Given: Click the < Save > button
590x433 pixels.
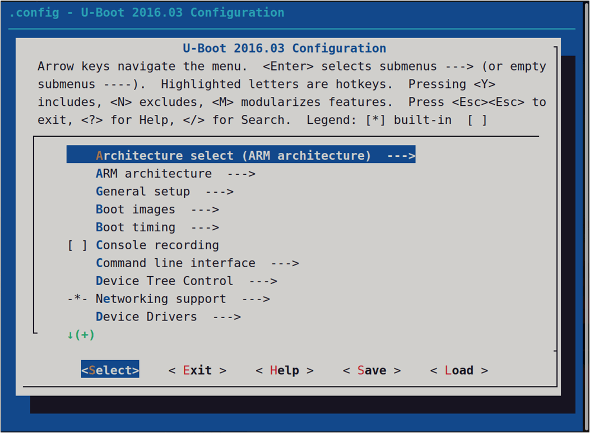Looking at the screenshot, I should [x=371, y=371].
